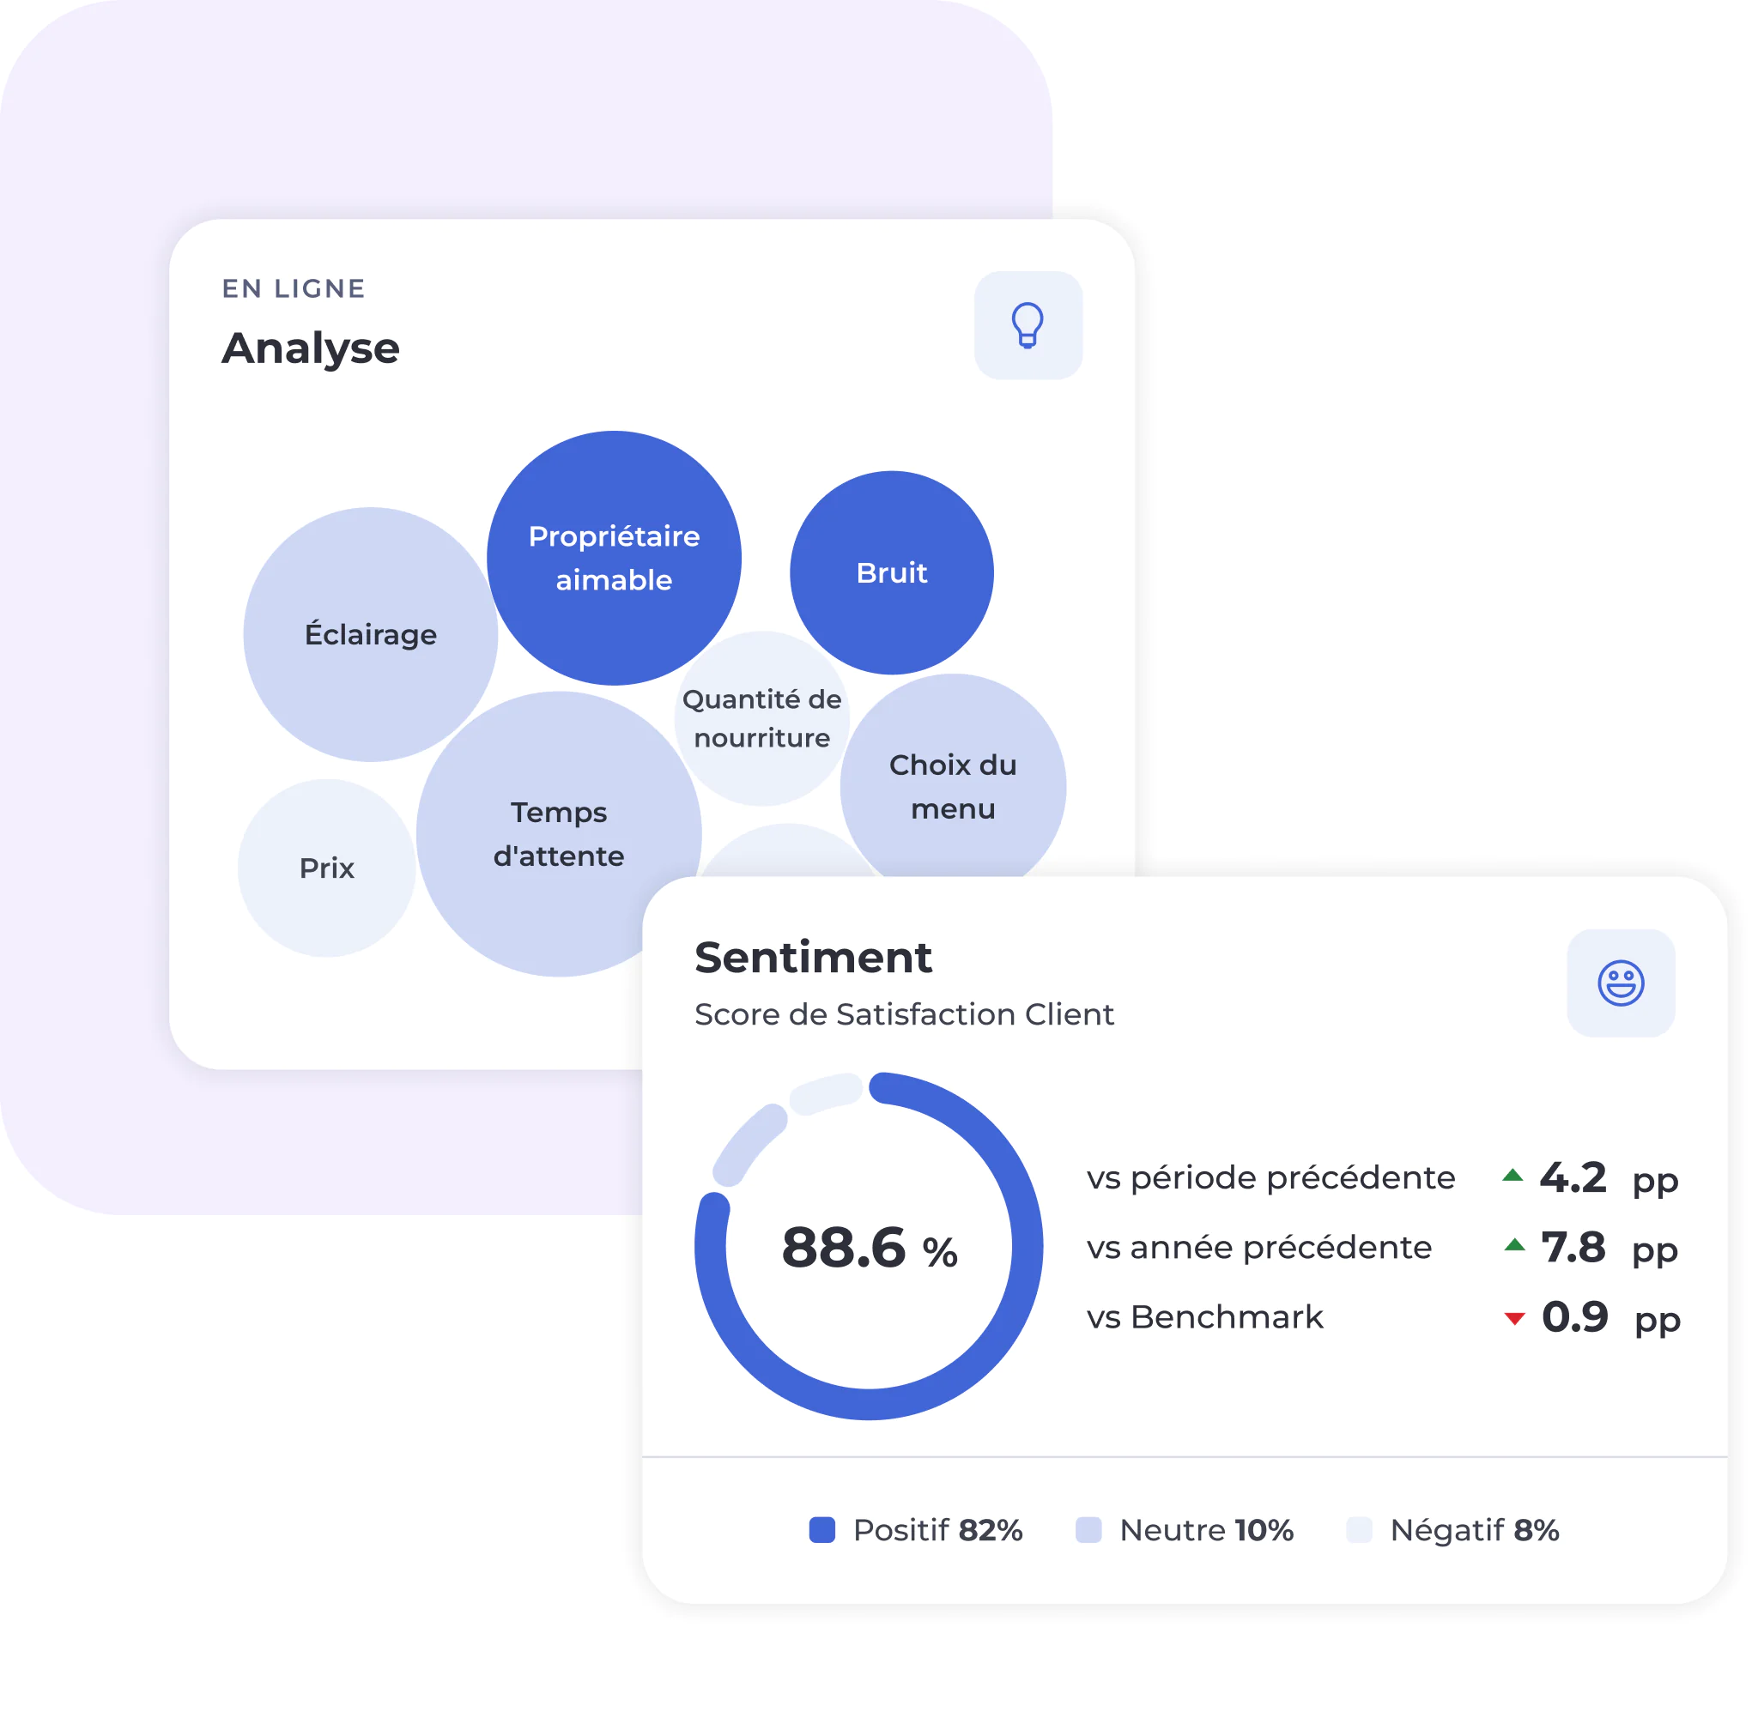Click the 'EN LIGNE' label

(293, 288)
